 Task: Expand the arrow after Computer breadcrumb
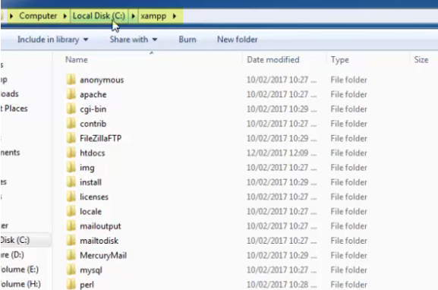tap(65, 16)
